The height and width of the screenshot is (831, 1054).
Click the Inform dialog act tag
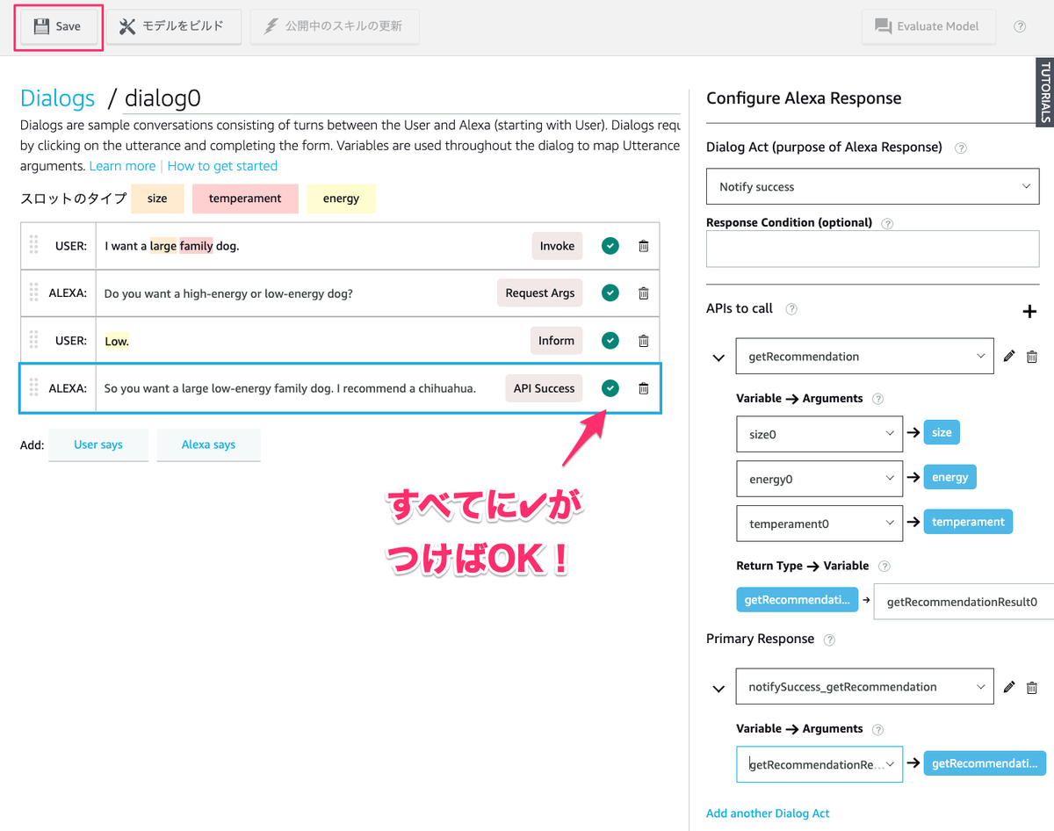coord(556,341)
